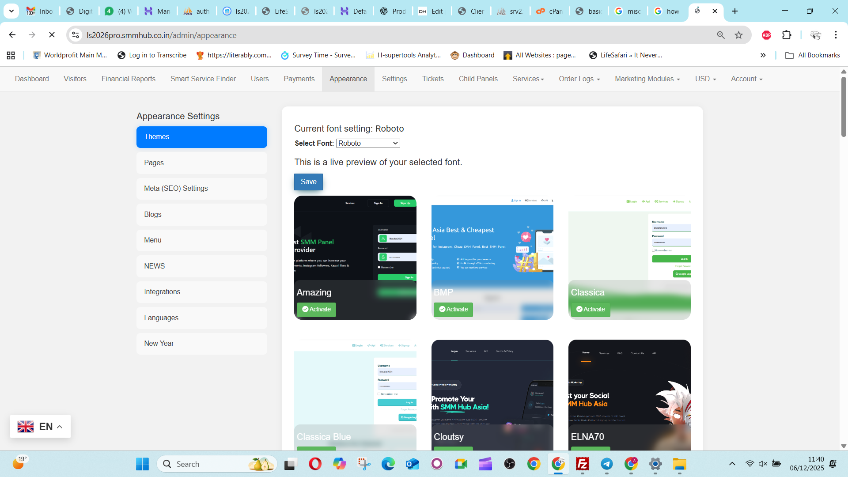The width and height of the screenshot is (848, 477).
Task: Expand the Marketing Modules dropdown
Action: tap(647, 79)
